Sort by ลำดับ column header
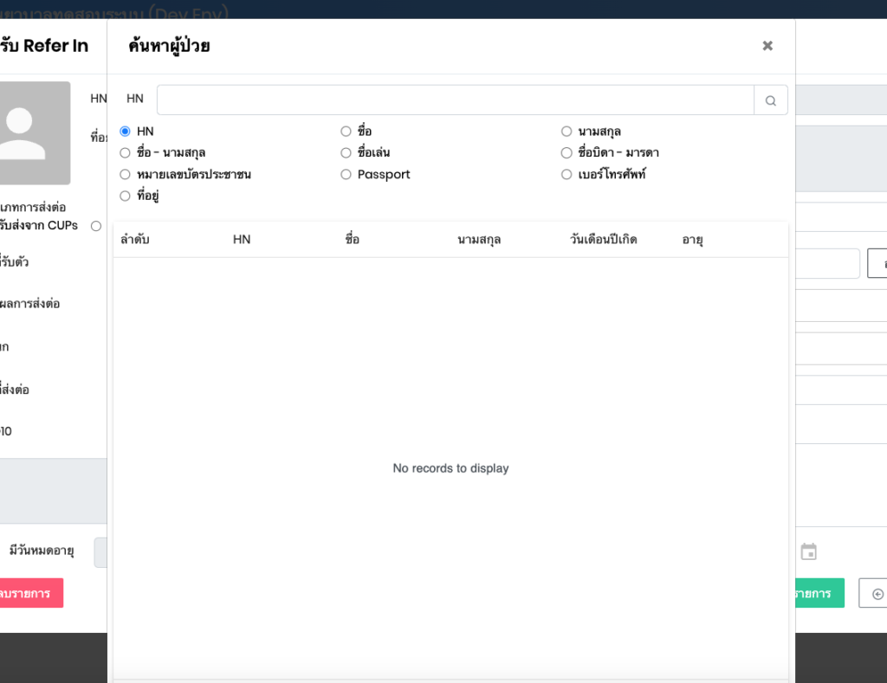 135,240
